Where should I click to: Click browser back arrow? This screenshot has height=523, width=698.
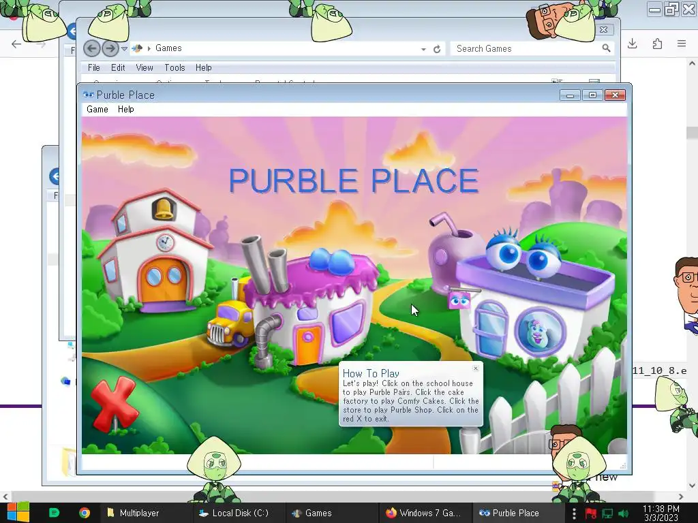16,44
